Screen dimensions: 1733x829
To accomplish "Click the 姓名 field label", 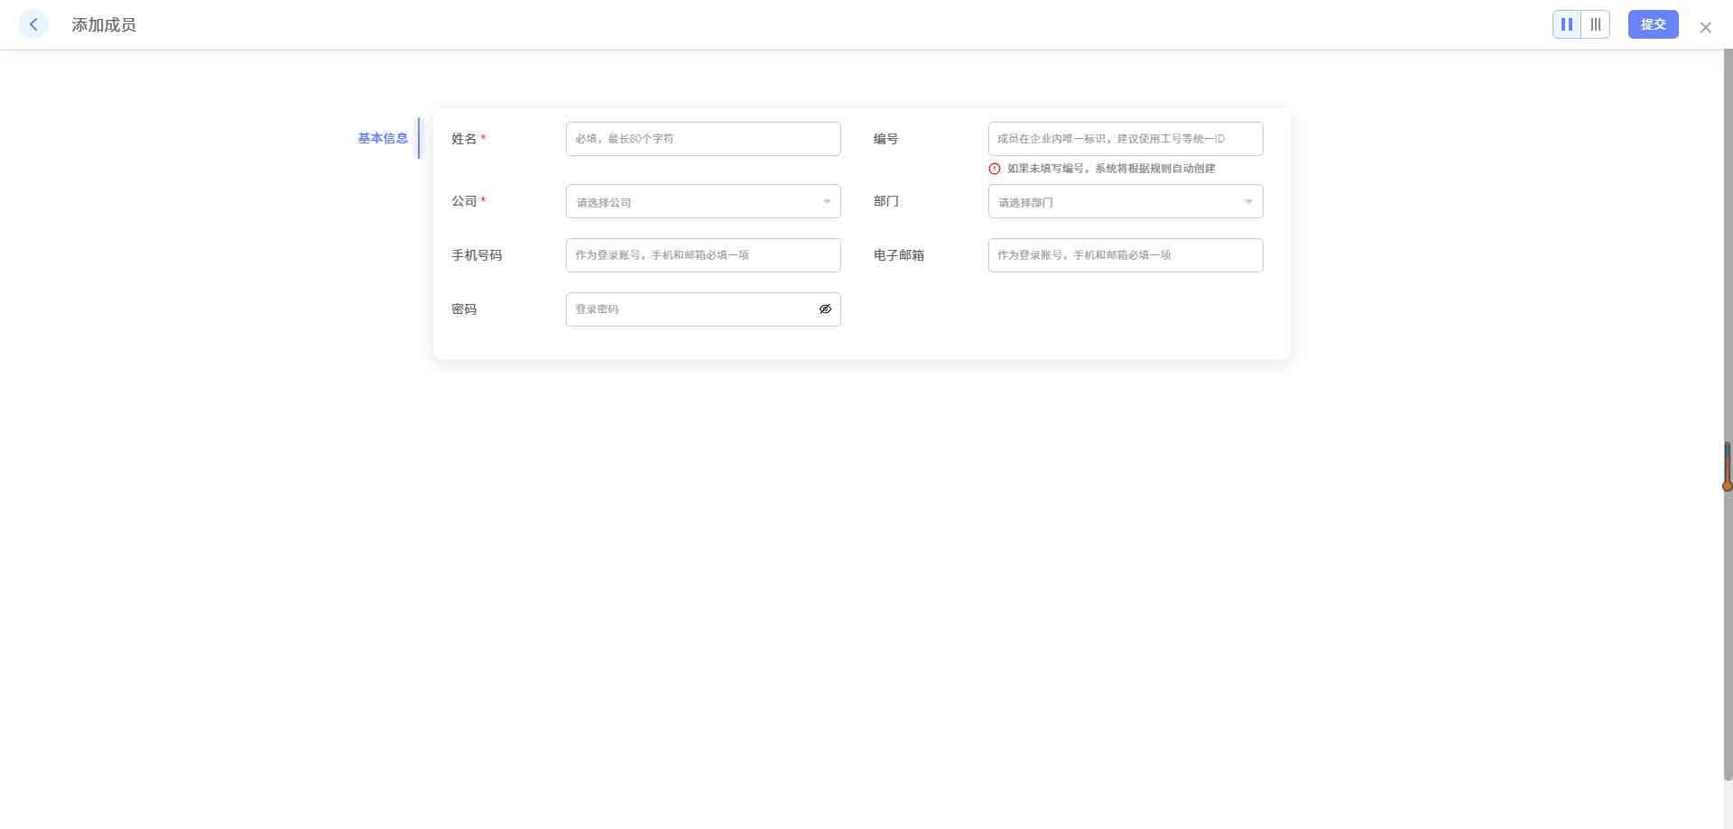I will (x=464, y=139).
